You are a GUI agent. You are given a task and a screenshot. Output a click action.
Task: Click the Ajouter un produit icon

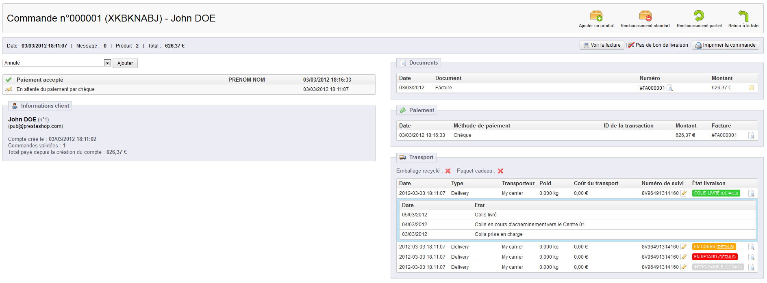596,16
